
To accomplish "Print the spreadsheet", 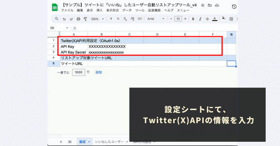I will coord(79,19).
